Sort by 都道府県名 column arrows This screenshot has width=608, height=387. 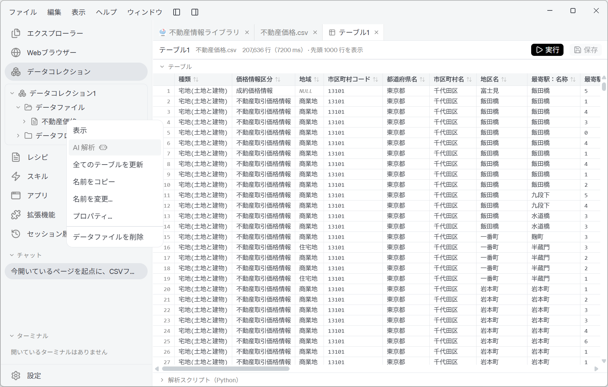pos(422,79)
